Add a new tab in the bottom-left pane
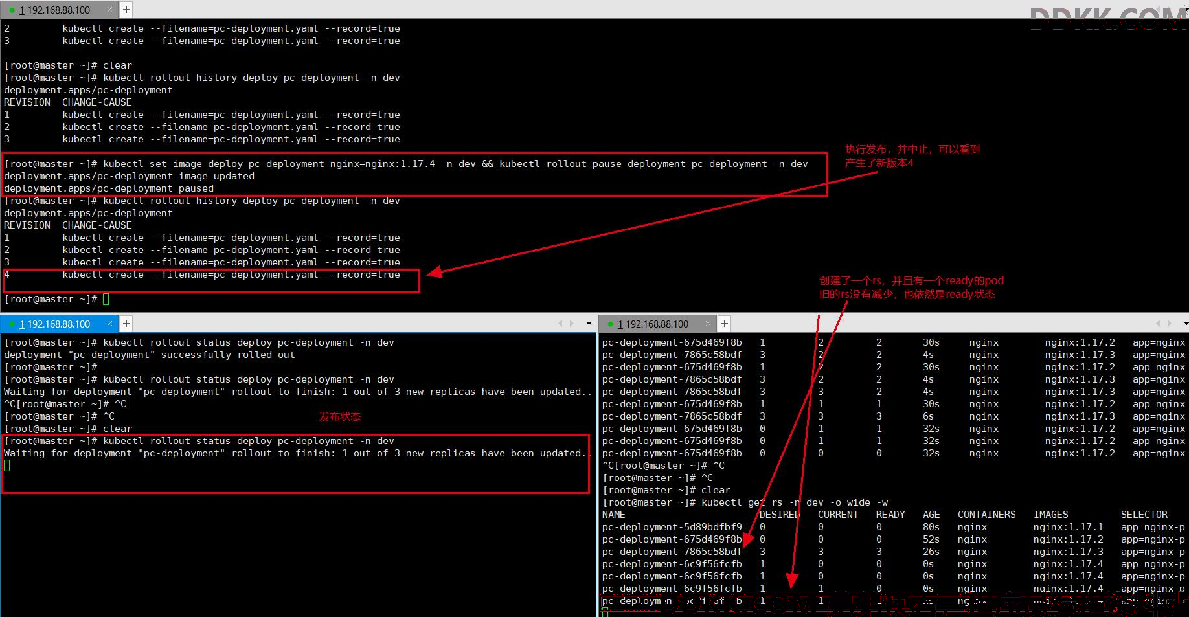 (x=126, y=323)
